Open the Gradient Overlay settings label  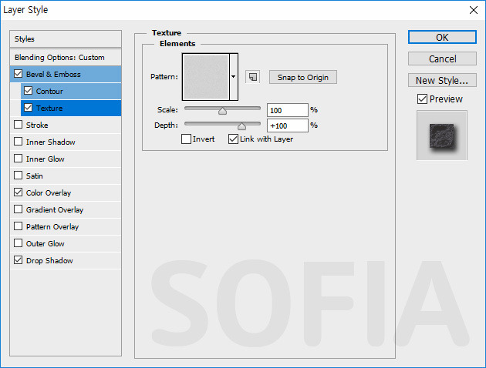tap(55, 210)
